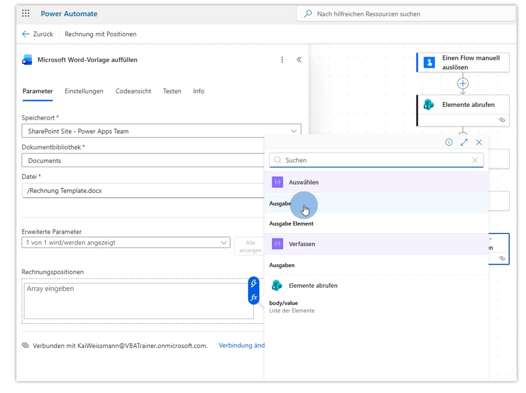Click the Auswählen group header
Image resolution: width=526 pixels, height=393 pixels.
tap(376, 182)
